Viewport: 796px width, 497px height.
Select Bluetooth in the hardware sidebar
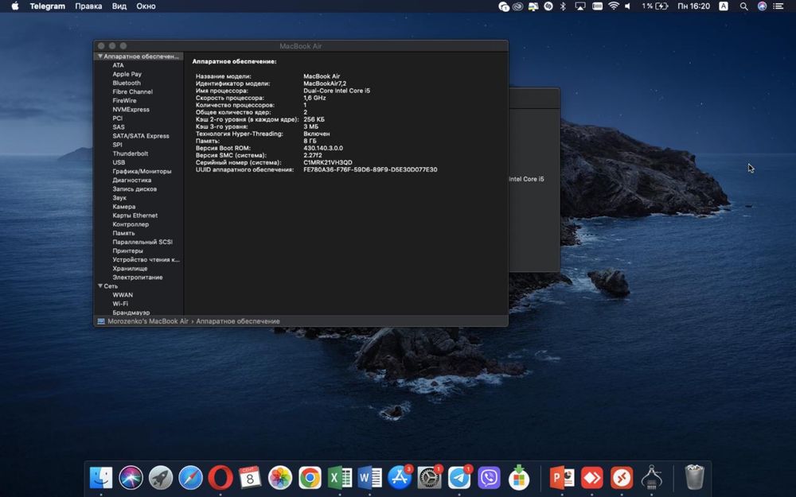coord(127,83)
